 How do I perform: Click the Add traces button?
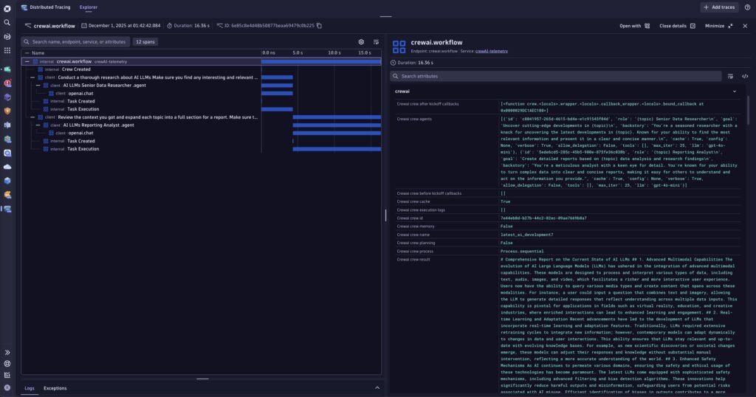tap(719, 7)
